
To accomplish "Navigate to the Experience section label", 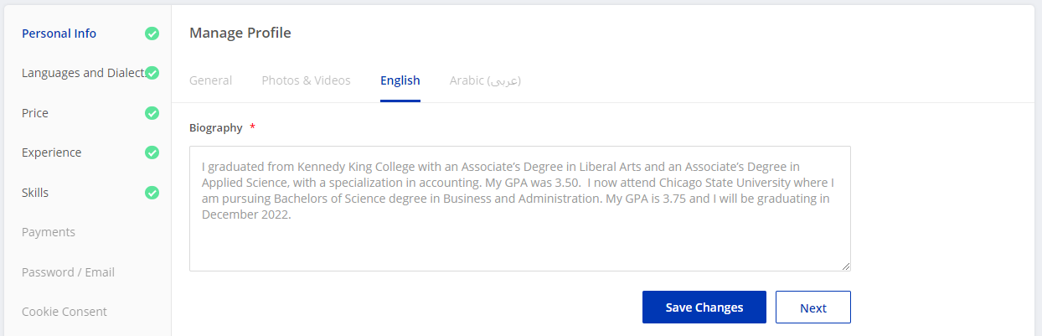I will 51,152.
